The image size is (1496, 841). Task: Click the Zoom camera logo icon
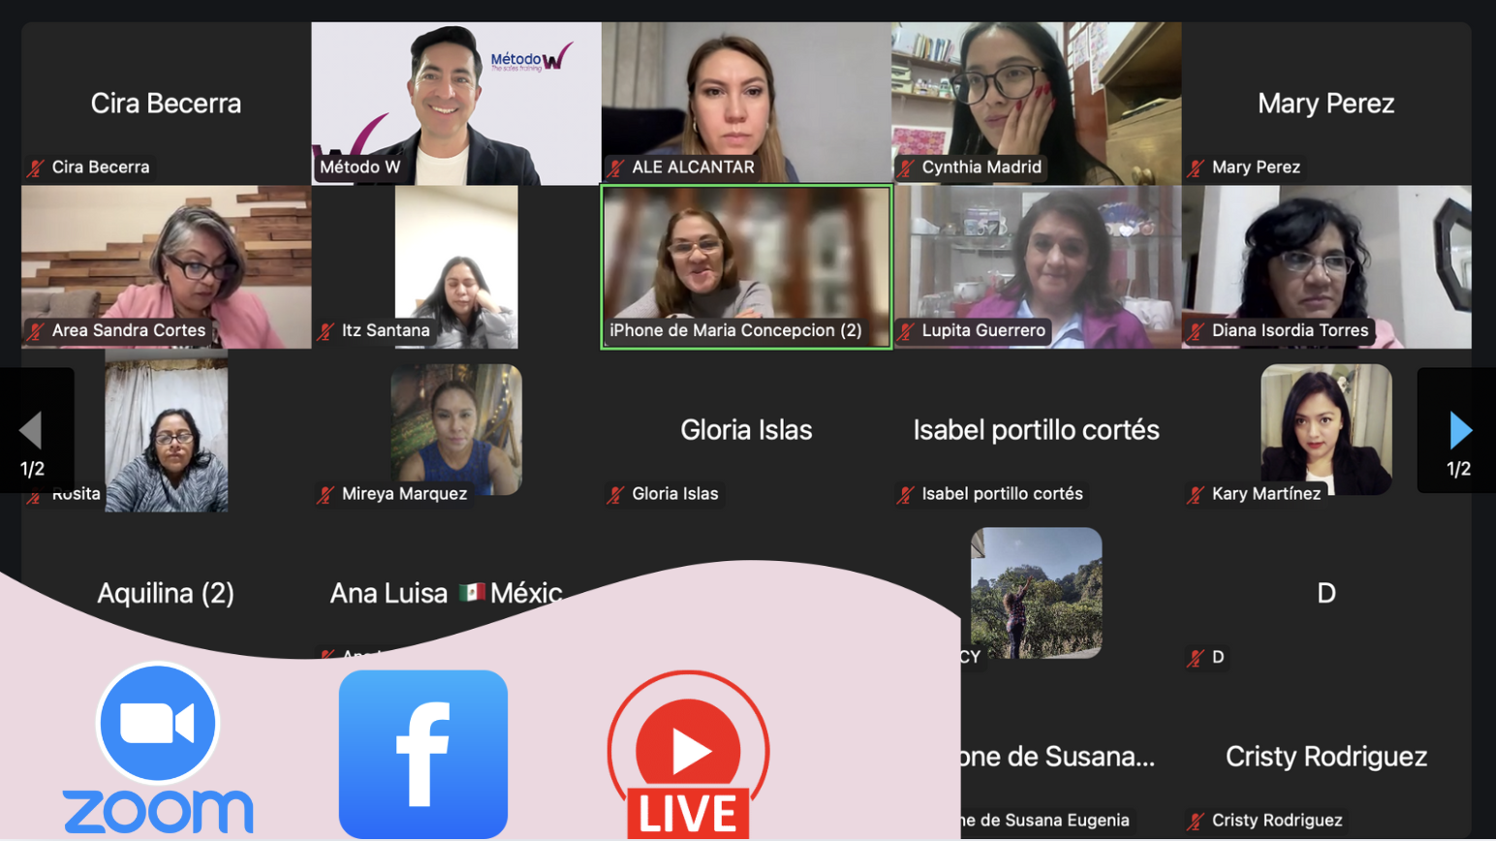(158, 723)
